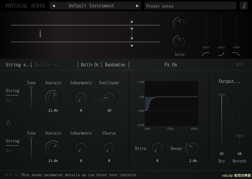Click into the Preset notes field

(190, 6)
